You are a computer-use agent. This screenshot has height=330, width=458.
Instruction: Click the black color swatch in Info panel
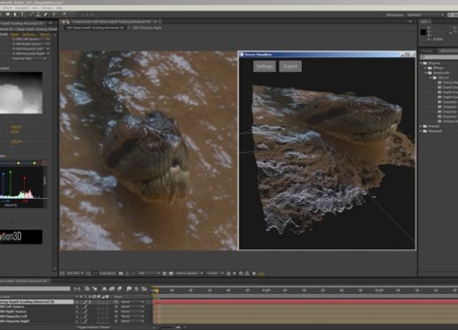pos(423,33)
